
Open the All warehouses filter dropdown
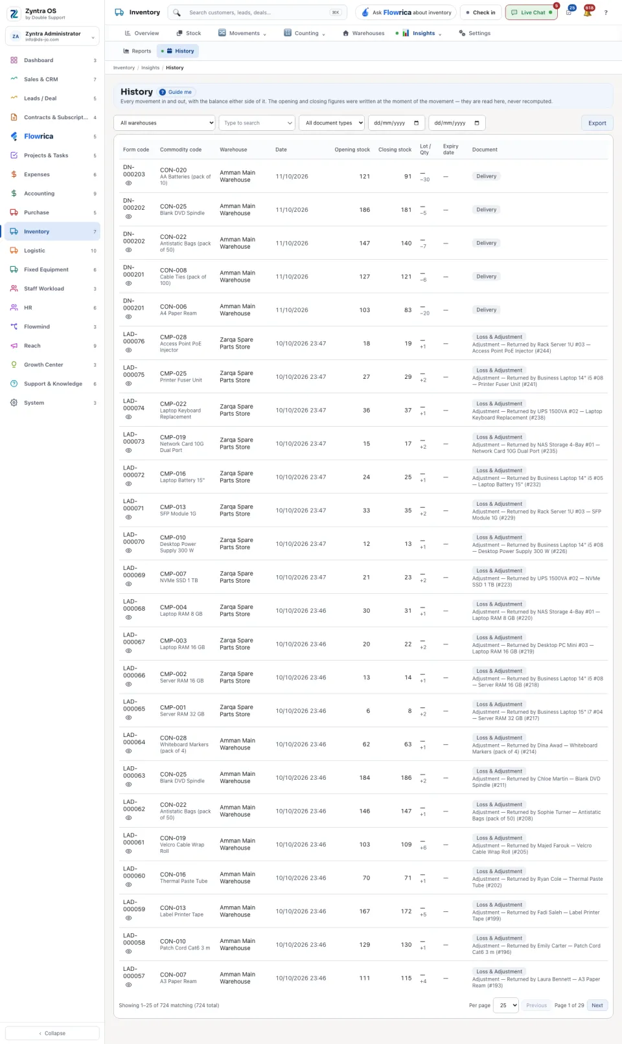165,123
